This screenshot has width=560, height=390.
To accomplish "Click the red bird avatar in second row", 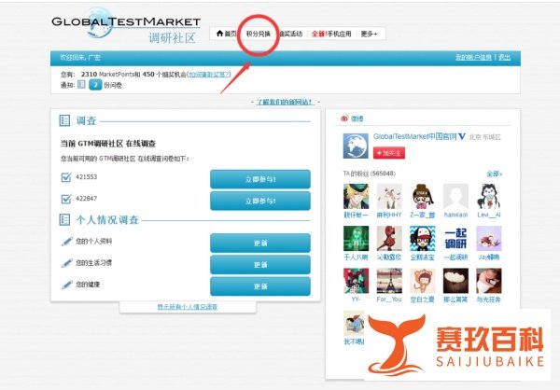I will 389,239.
